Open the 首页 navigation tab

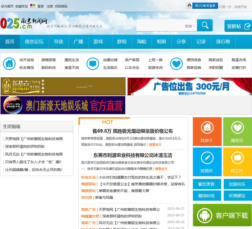click(x=10, y=42)
